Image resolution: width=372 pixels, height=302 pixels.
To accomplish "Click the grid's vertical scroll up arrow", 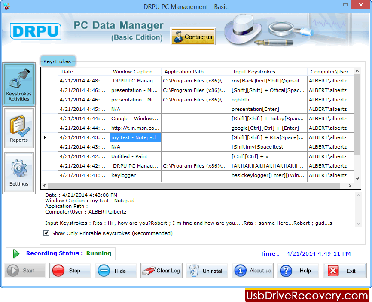I will (357, 71).
